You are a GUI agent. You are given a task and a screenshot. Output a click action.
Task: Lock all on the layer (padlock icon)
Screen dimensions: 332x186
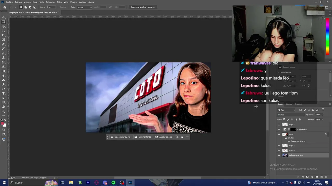(x=300, y=119)
